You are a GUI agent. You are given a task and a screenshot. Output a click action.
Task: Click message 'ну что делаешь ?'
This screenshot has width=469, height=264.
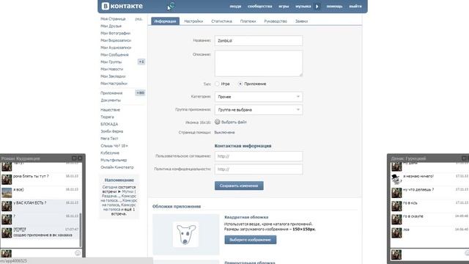(x=418, y=189)
